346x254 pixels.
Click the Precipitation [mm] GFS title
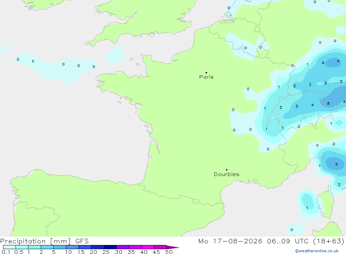coord(44,241)
